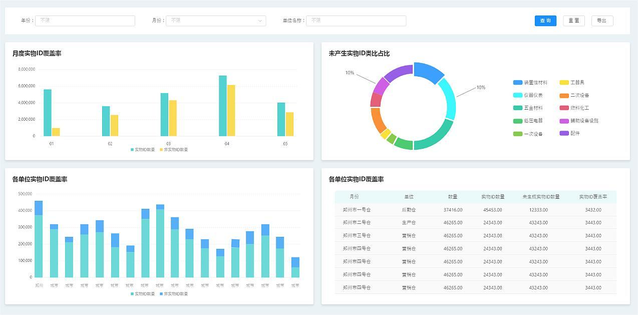Click the purple 配件 legend marker
Image resolution: width=638 pixels, height=315 pixels.
564,133
